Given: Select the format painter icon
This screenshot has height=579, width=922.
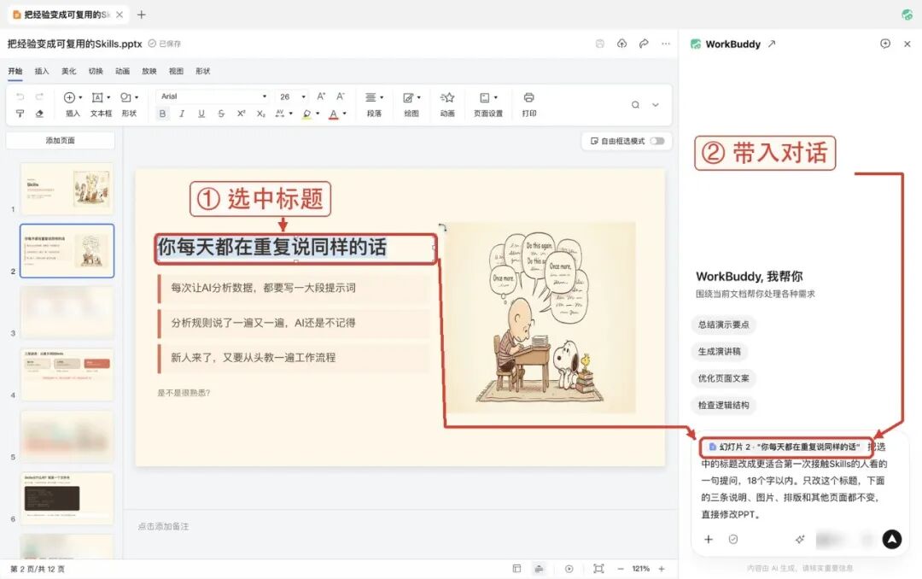Looking at the screenshot, I should 20,114.
